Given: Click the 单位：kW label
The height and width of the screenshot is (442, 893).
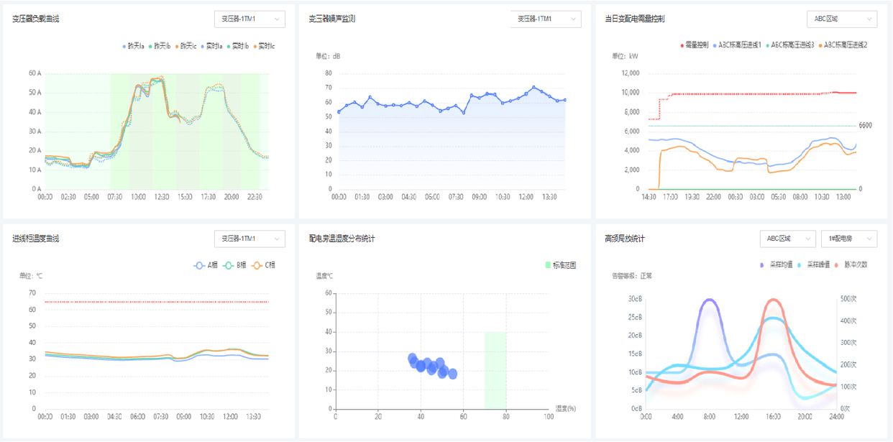Looking at the screenshot, I should [626, 55].
